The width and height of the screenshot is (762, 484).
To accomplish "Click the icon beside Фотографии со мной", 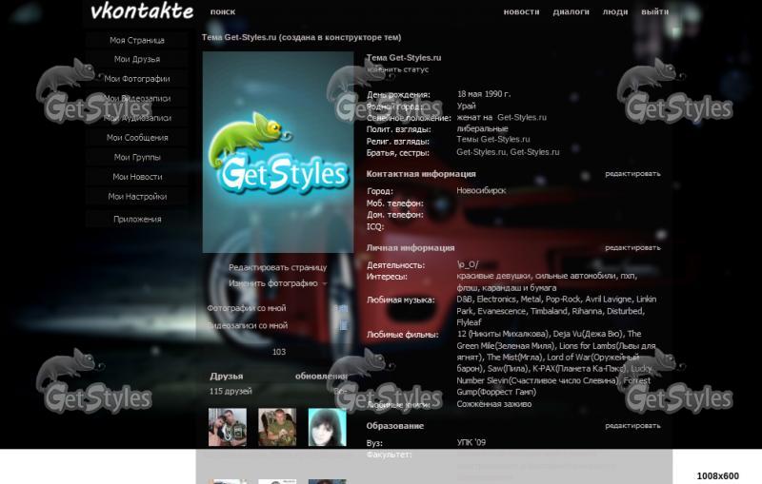I will pyautogui.click(x=343, y=309).
